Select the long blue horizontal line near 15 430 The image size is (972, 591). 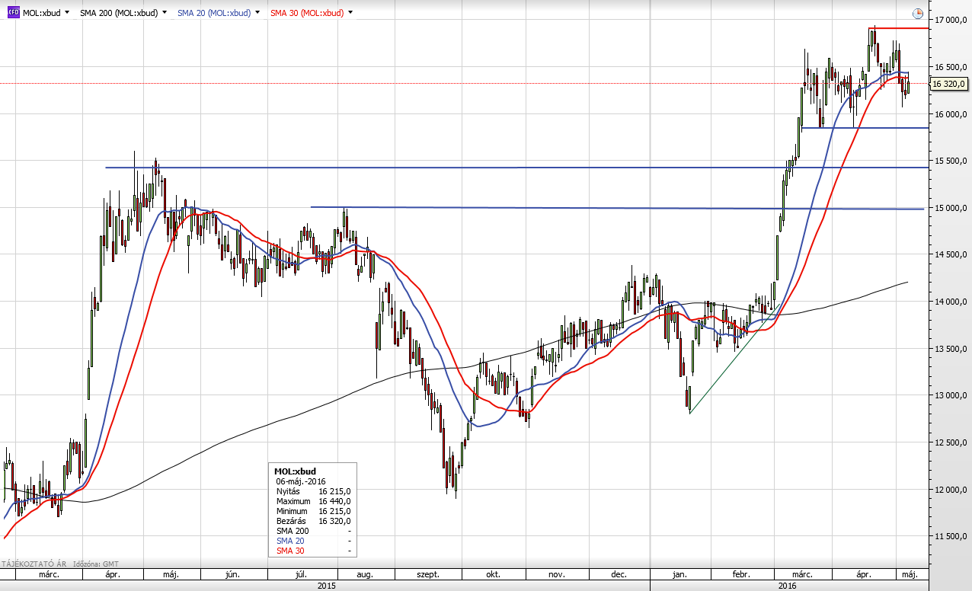pyautogui.click(x=516, y=168)
